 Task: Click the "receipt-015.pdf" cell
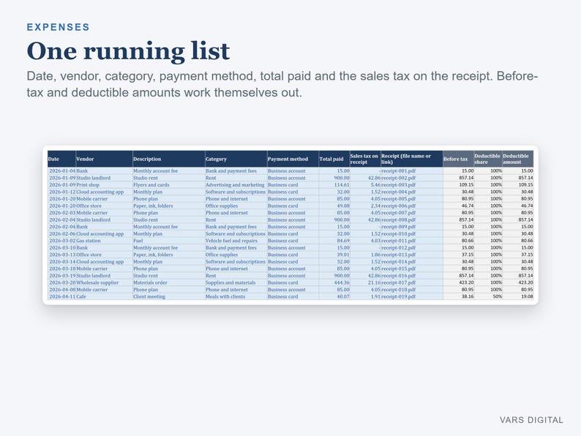[412, 268]
